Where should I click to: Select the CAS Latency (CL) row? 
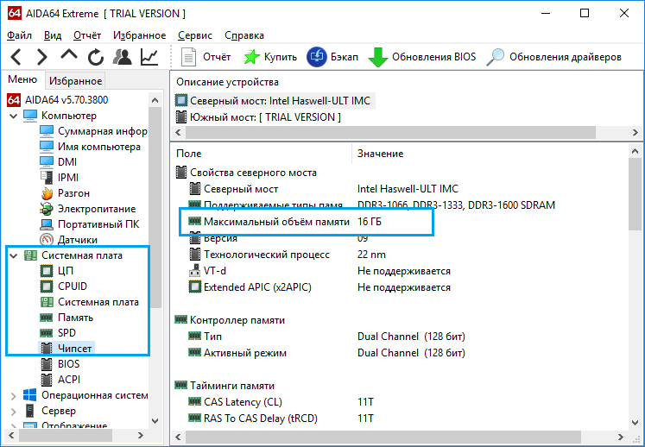281,402
